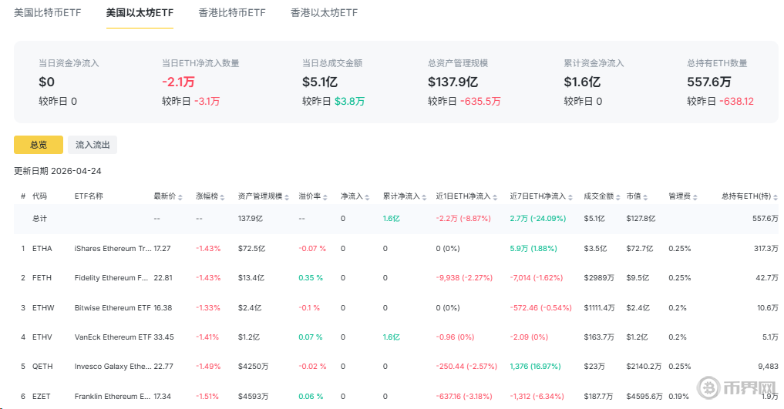Image resolution: width=784 pixels, height=409 pixels.
Task: Switch to 美国比特币ETF tab
Action: [47, 13]
